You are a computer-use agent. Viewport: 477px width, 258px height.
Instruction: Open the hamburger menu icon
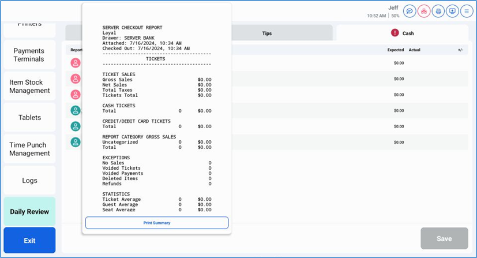(x=466, y=11)
